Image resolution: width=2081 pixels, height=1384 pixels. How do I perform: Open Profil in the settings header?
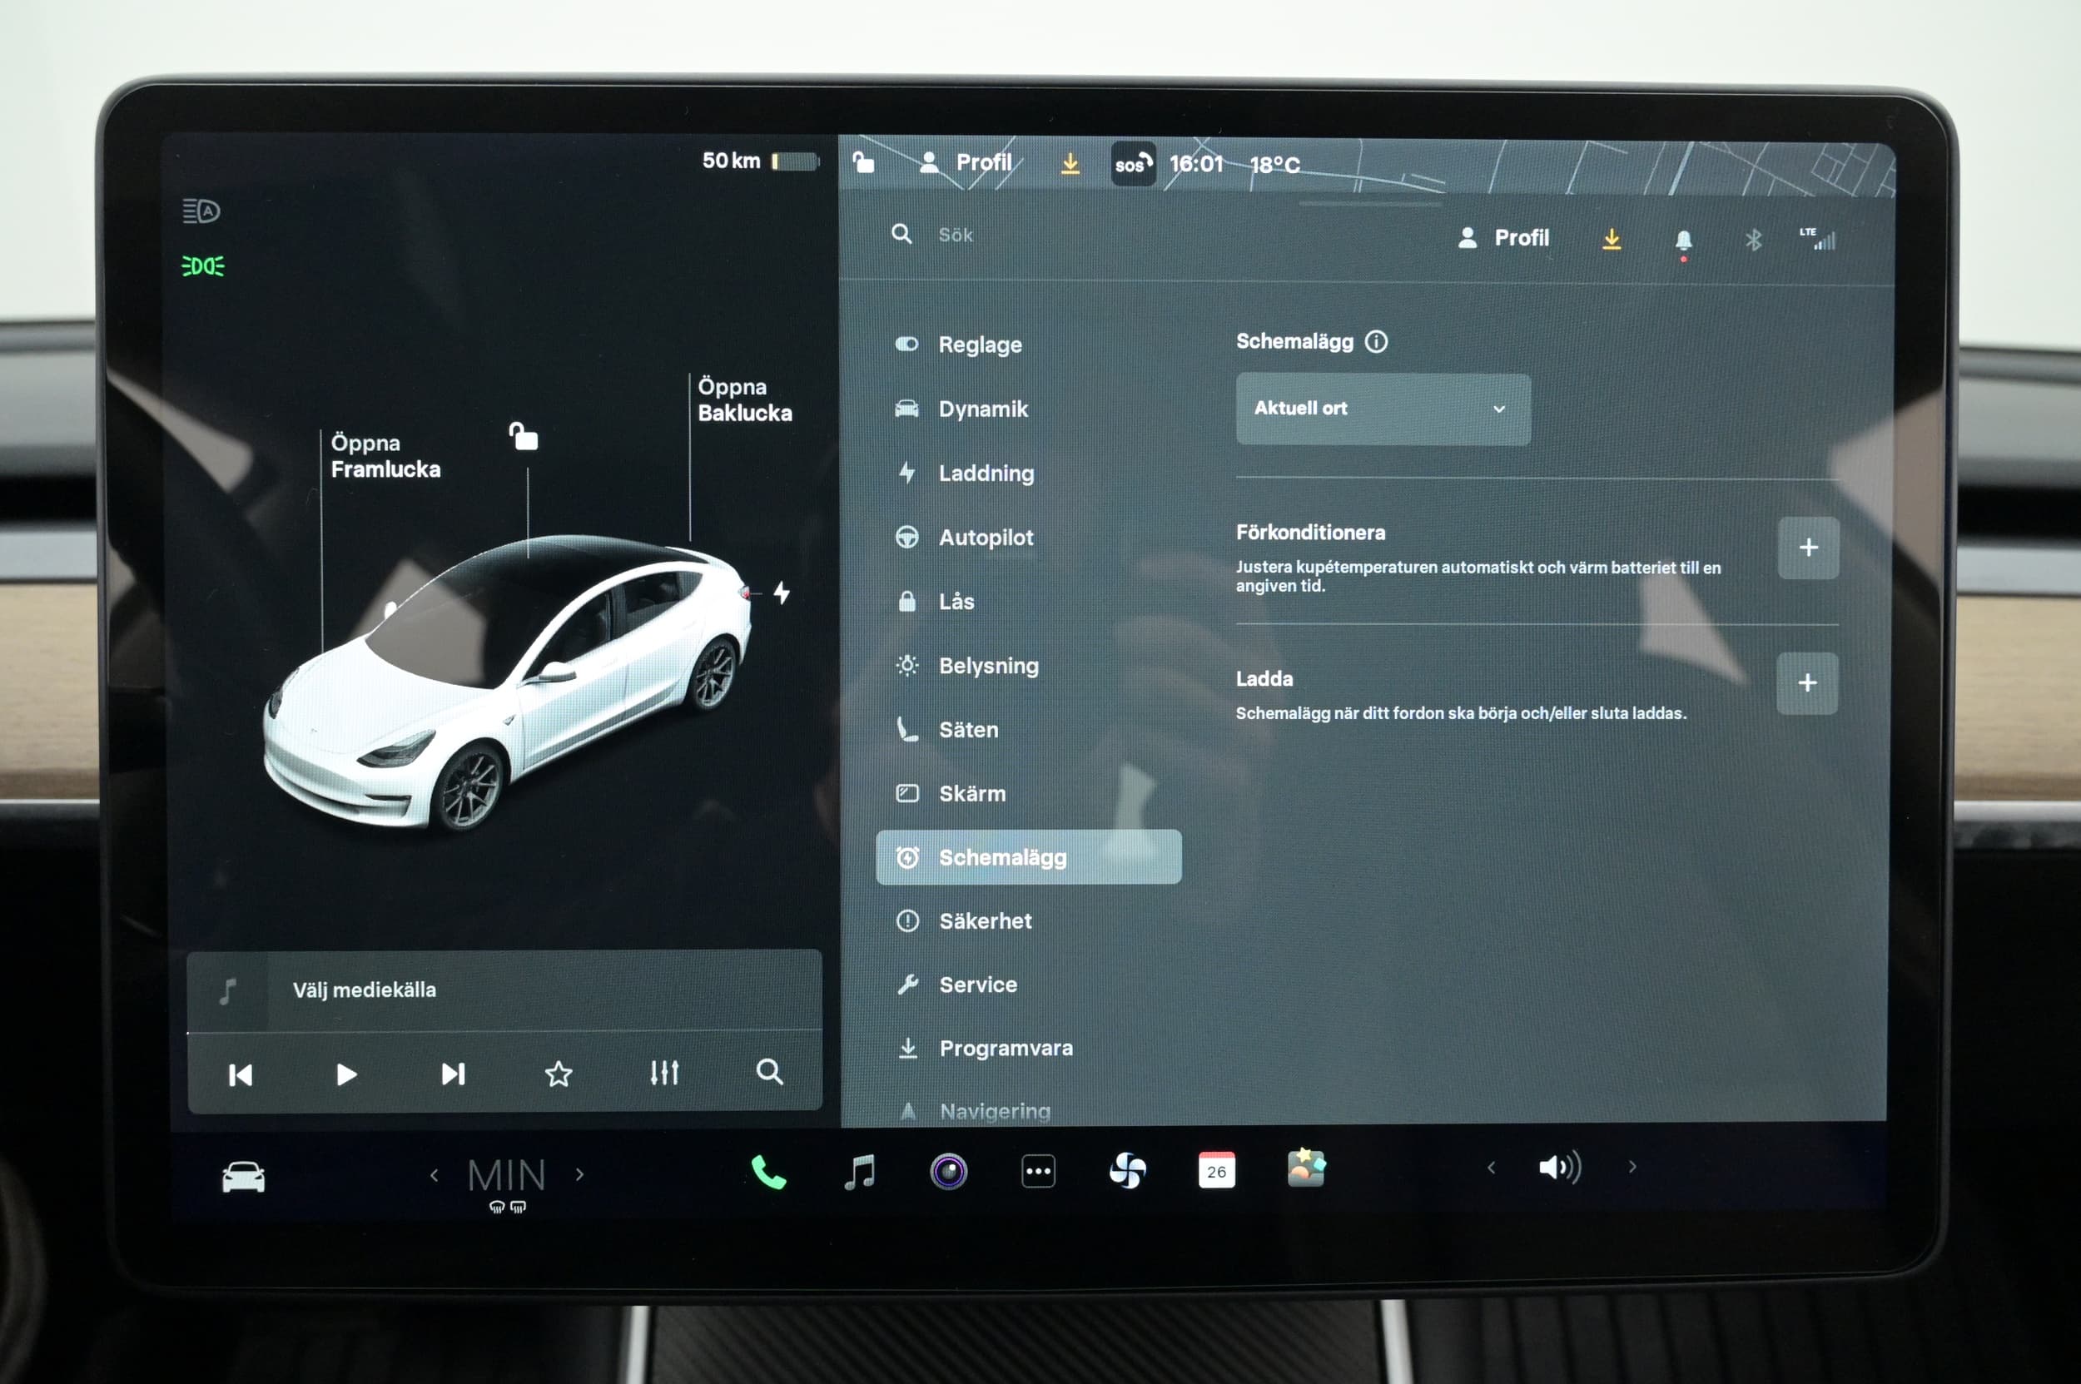pyautogui.click(x=1503, y=238)
